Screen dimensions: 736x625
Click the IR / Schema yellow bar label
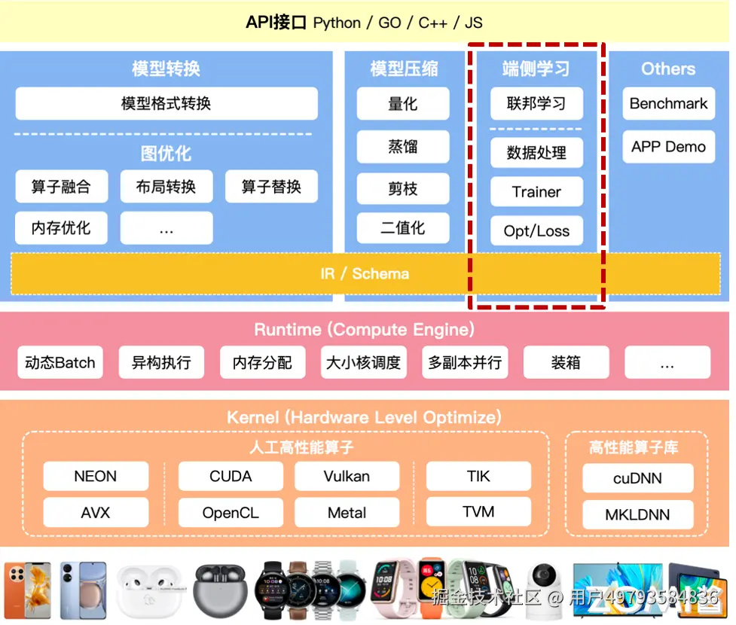pyautogui.click(x=365, y=273)
